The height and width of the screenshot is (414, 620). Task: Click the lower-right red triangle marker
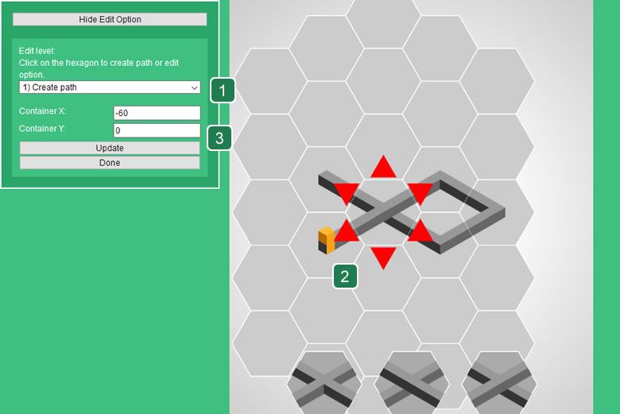420,231
